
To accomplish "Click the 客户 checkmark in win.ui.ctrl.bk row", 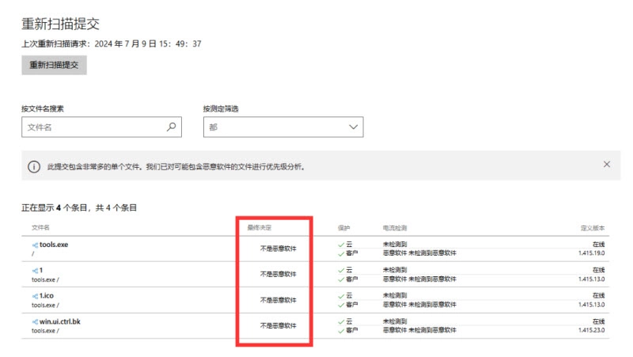I will (341, 329).
